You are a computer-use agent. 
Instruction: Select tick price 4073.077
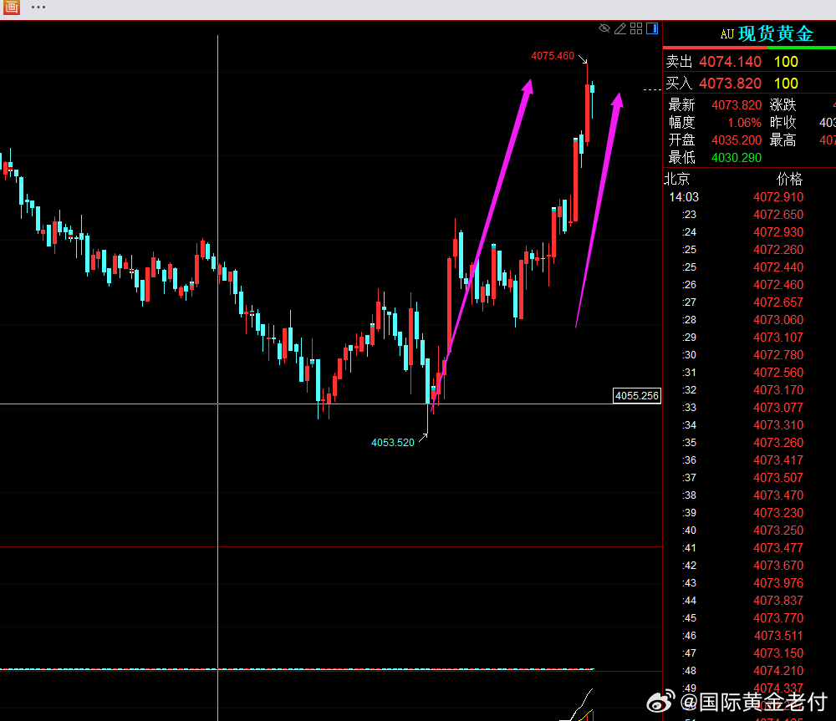click(778, 408)
